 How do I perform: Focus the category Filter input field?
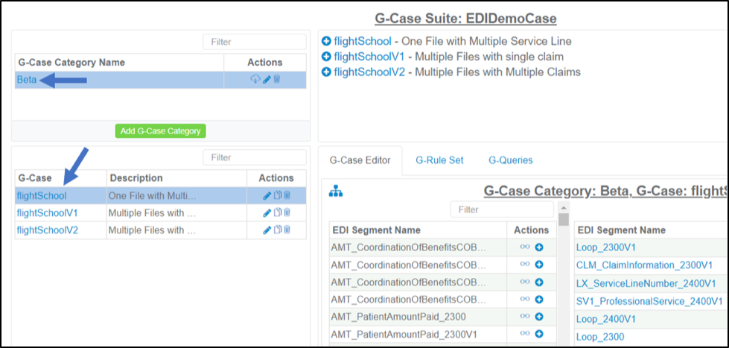click(x=255, y=42)
